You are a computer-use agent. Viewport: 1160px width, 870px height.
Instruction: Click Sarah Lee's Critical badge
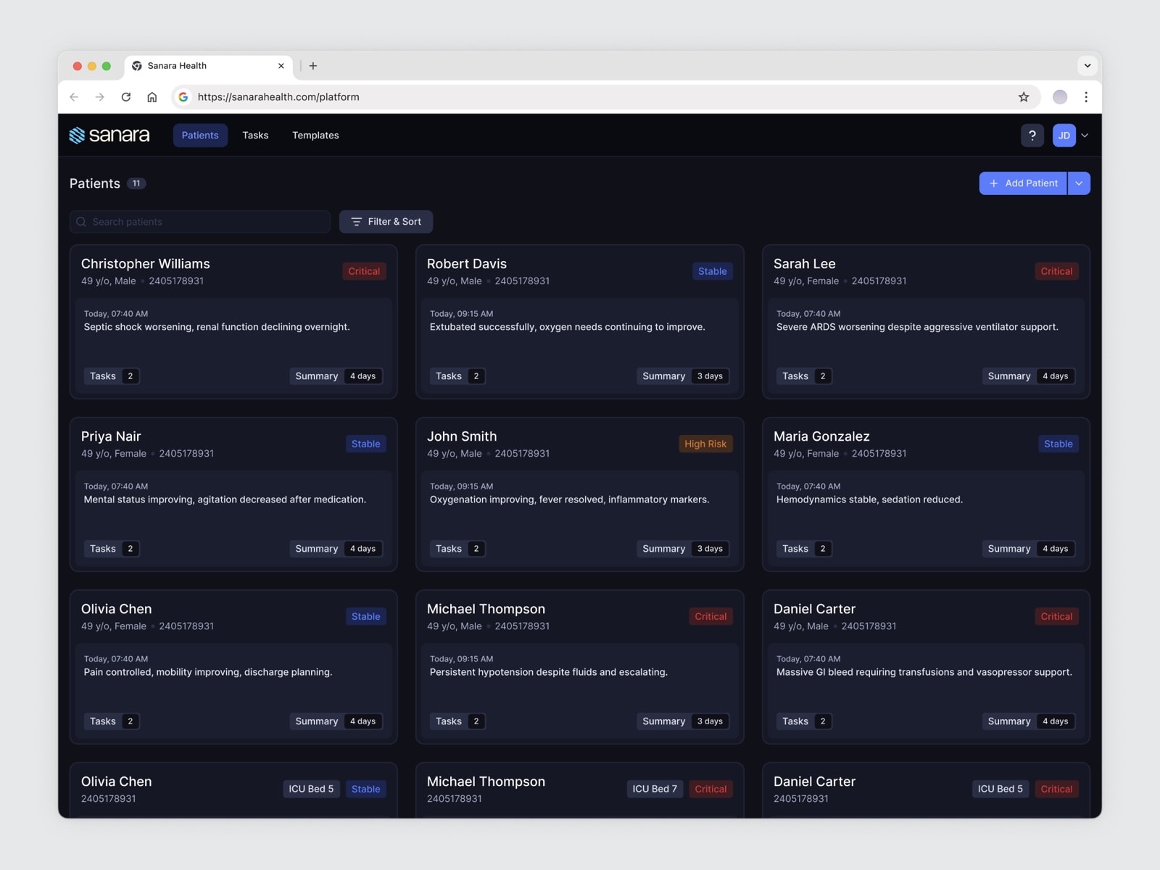[x=1056, y=271]
